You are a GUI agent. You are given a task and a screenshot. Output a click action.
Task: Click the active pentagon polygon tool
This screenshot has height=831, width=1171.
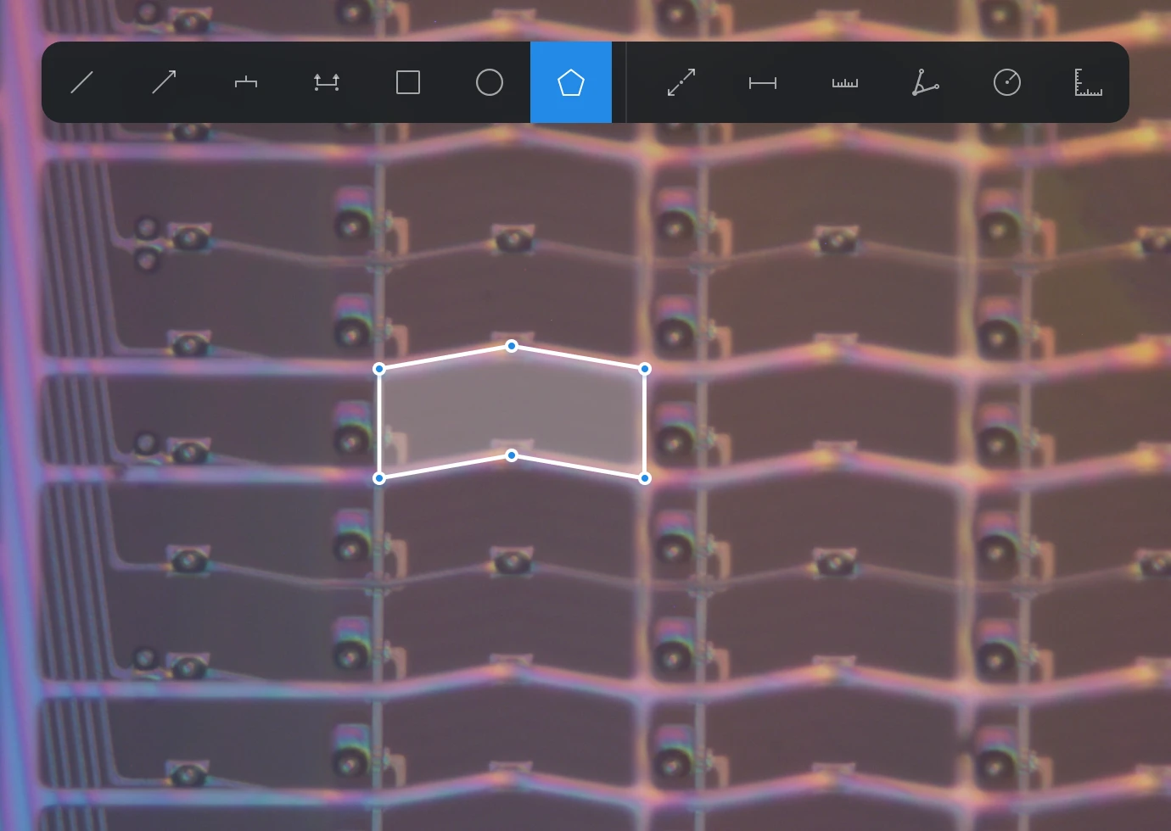click(x=571, y=82)
